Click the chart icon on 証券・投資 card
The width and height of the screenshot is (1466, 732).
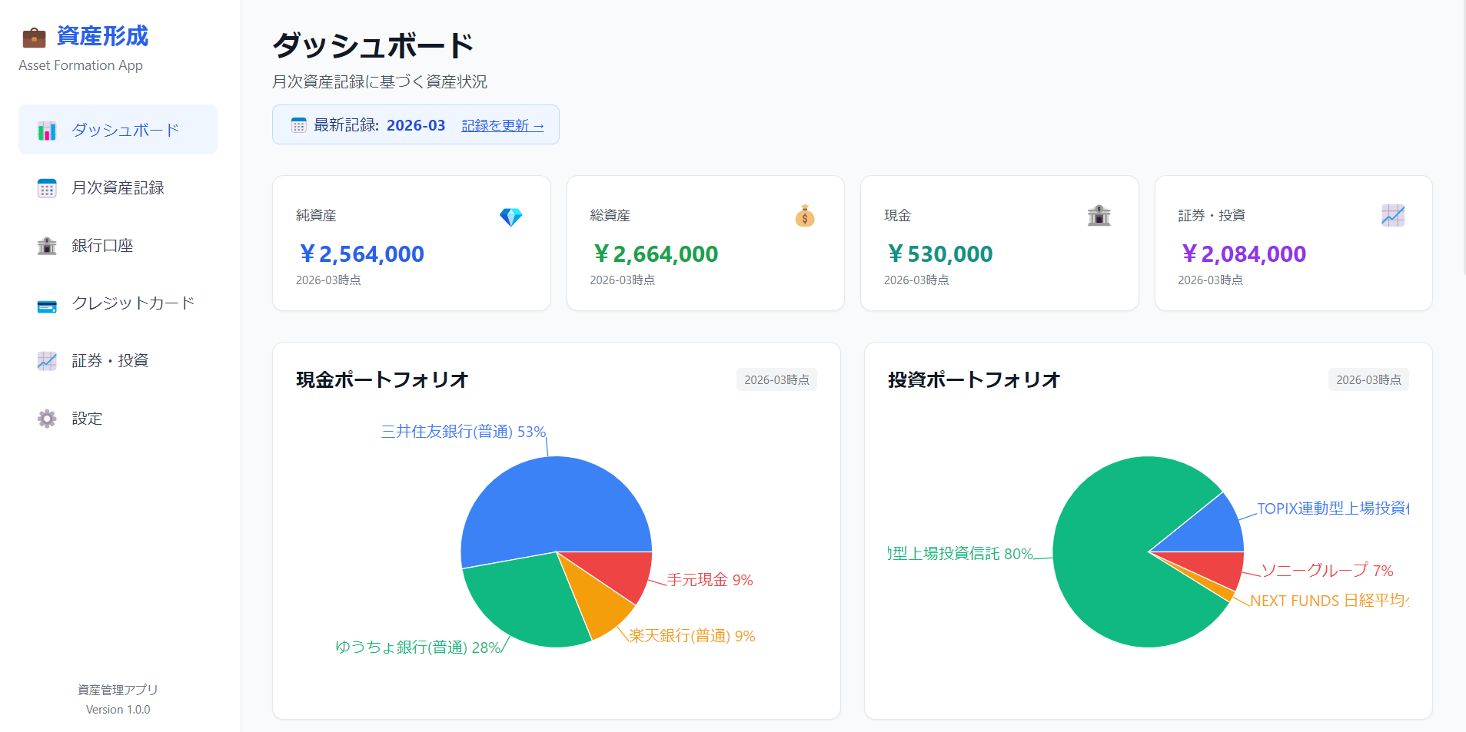point(1393,216)
